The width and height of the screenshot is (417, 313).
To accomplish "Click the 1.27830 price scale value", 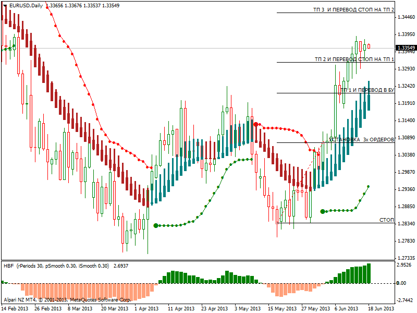I will click(406, 241).
